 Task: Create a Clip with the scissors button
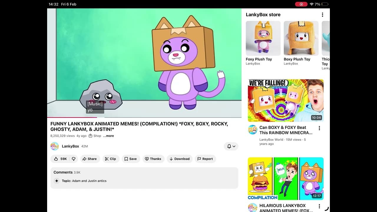point(111,159)
